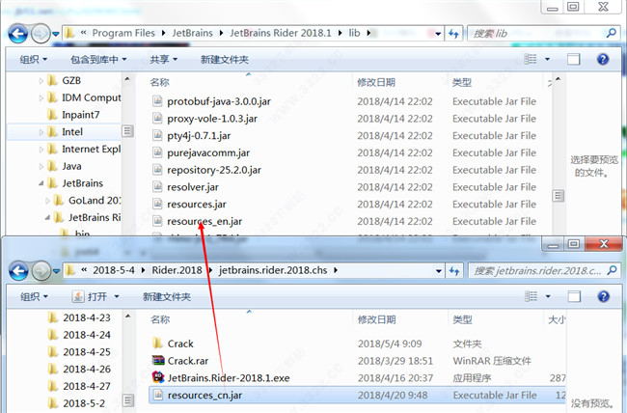
Task: Open view options dropdown arrow in lib window
Action: [x=548, y=59]
